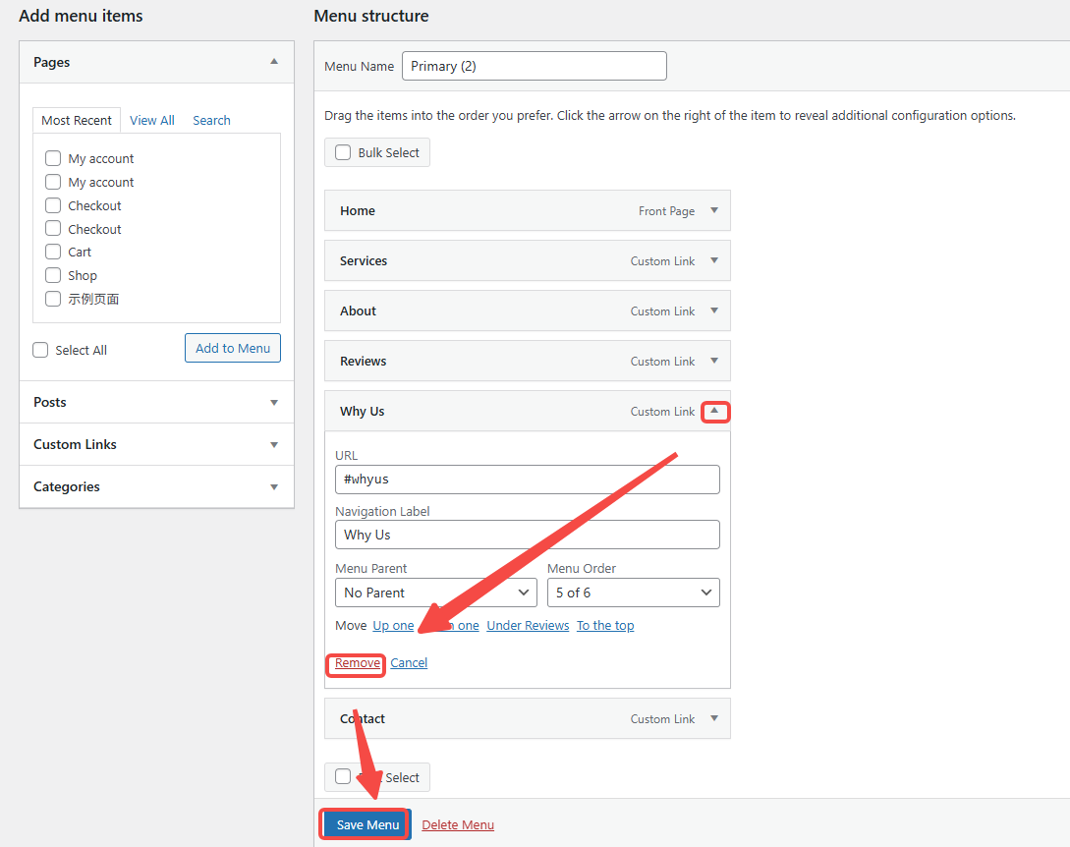Image resolution: width=1070 pixels, height=847 pixels.
Task: Enable the Select All checkbox
Action: (x=40, y=350)
